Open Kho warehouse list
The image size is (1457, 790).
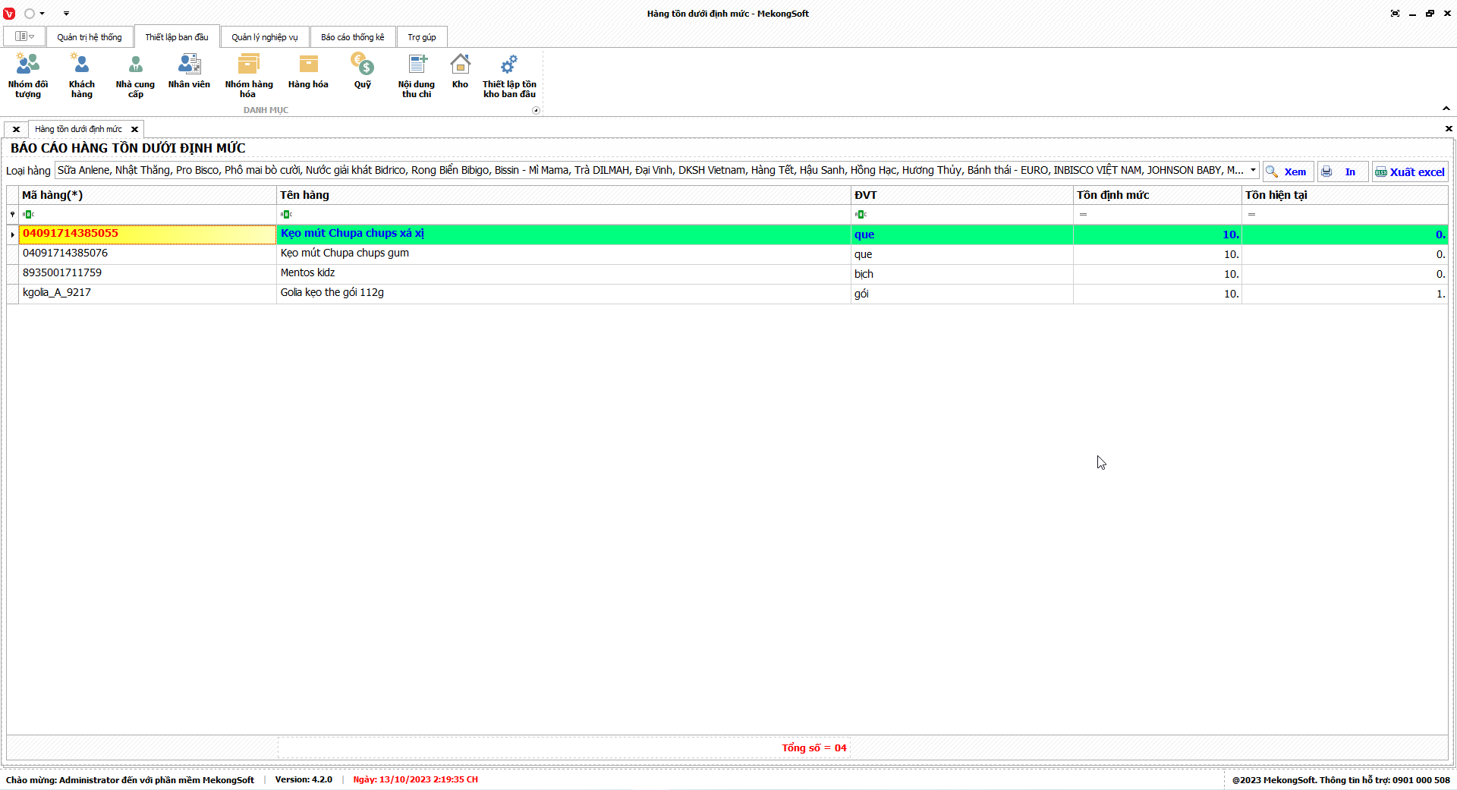(460, 72)
